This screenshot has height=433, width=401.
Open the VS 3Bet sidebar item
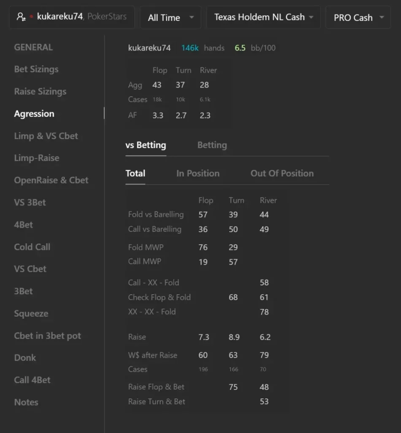(x=30, y=203)
